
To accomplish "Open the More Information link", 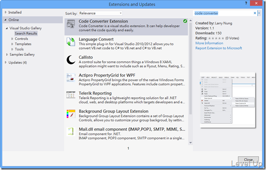I will [209, 43].
